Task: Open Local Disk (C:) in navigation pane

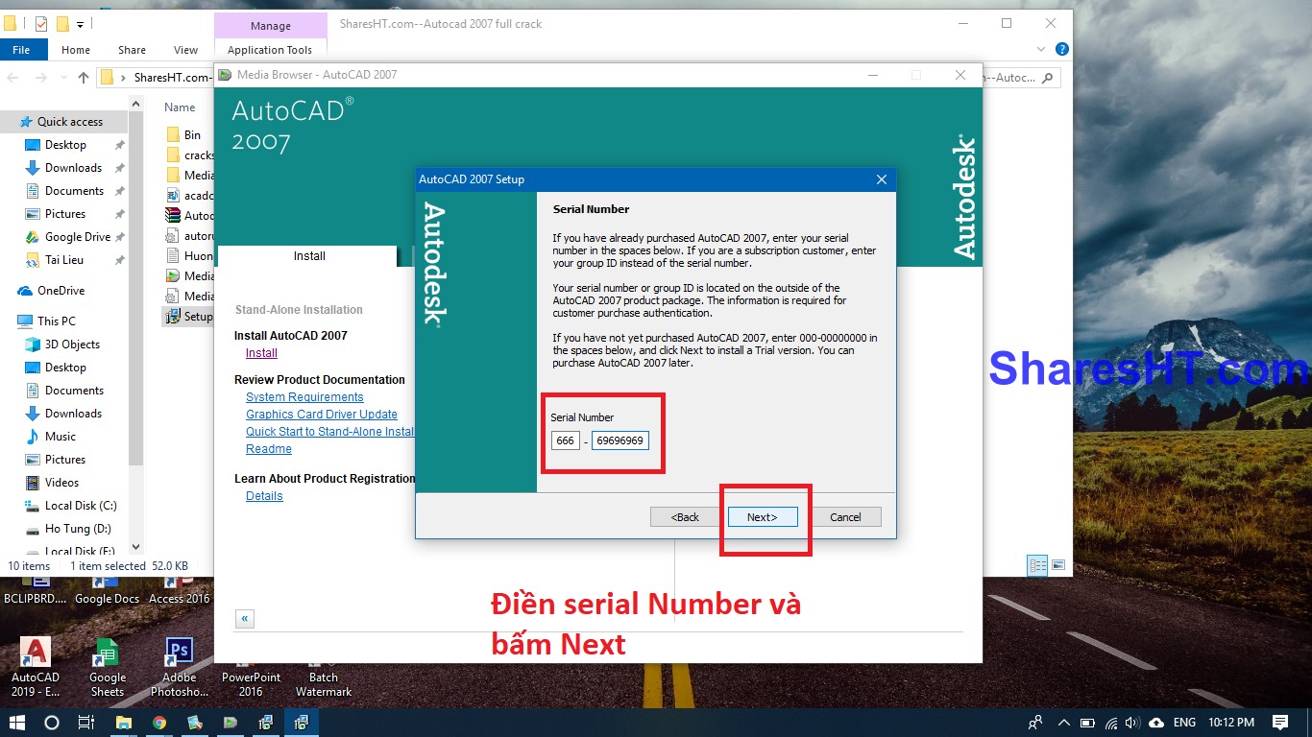Action: 81,506
